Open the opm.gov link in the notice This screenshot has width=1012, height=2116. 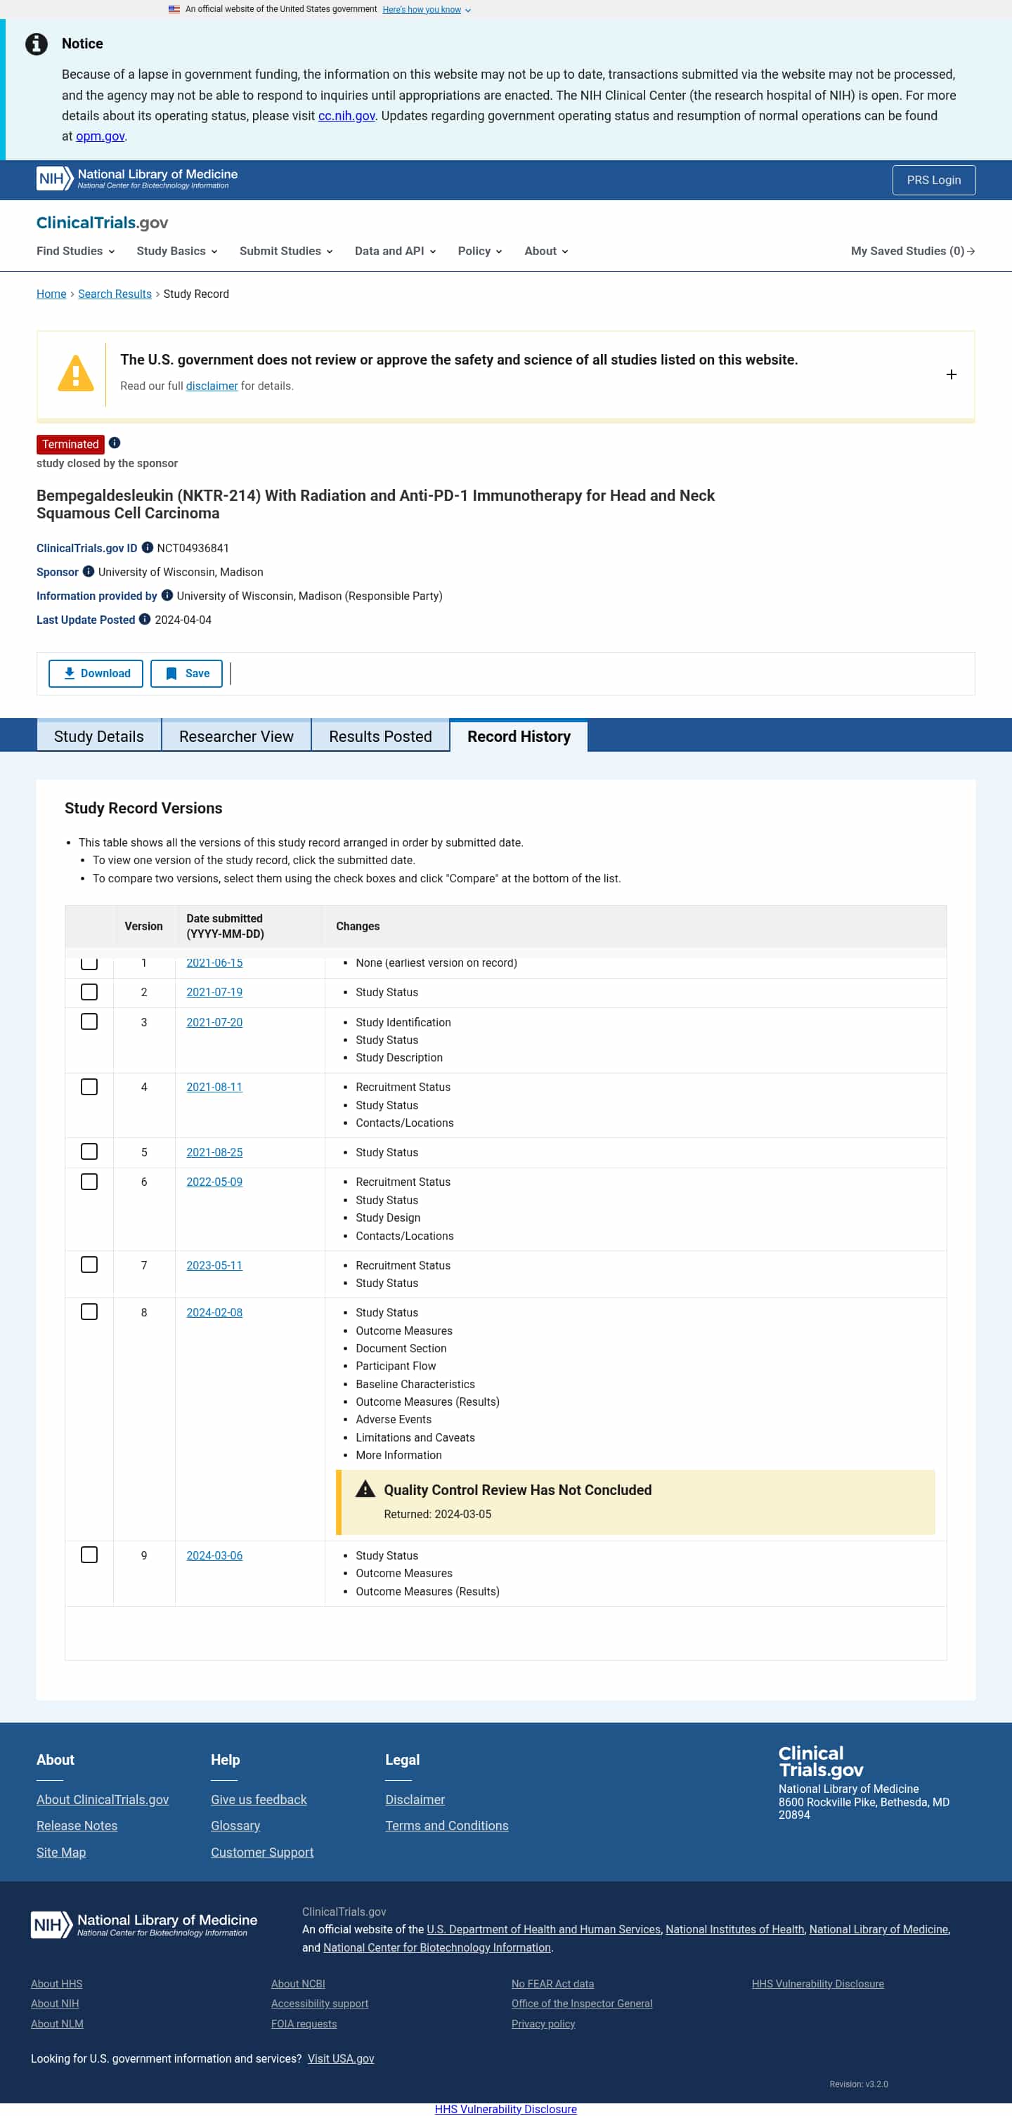[100, 136]
